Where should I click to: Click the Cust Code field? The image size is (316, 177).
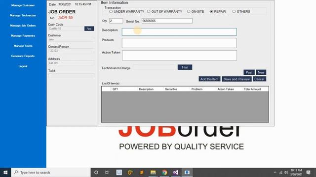point(66,29)
